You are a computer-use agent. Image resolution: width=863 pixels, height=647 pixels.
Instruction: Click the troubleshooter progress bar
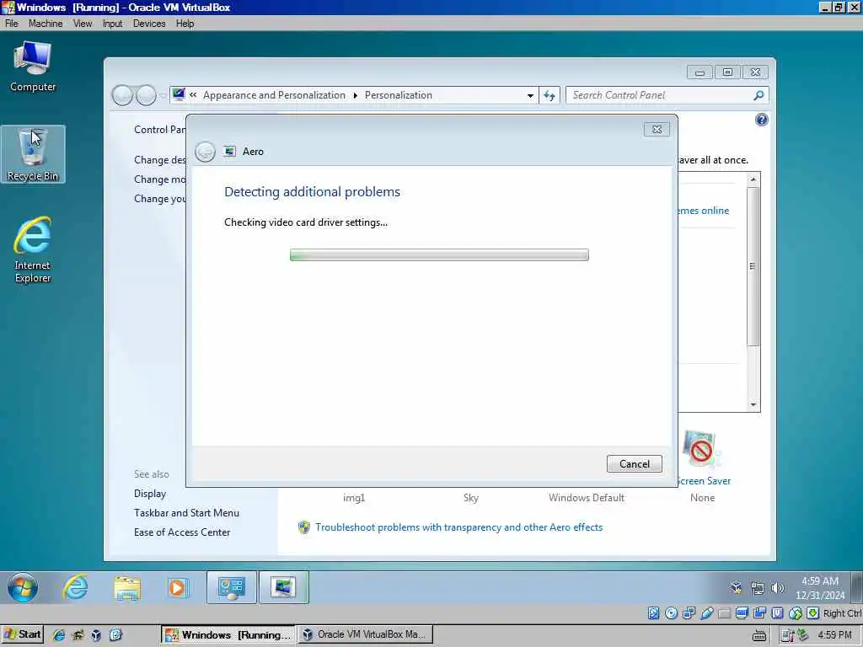[439, 254]
